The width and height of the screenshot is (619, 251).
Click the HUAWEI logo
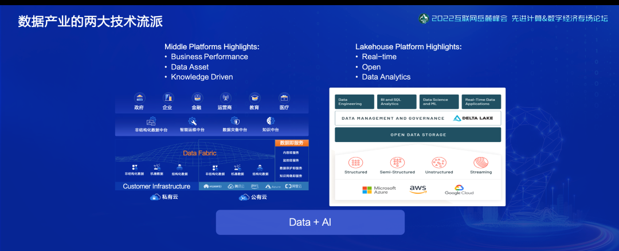213,186
